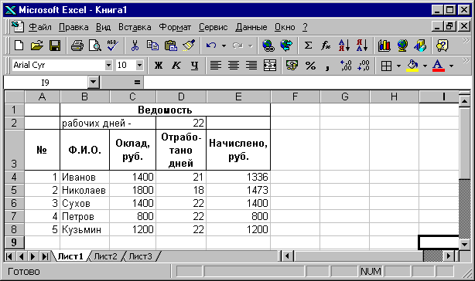Sort ascending with the A-Я arrow icon
This screenshot has height=281, width=475.
click(344, 46)
